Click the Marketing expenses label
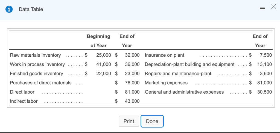 tap(166, 83)
